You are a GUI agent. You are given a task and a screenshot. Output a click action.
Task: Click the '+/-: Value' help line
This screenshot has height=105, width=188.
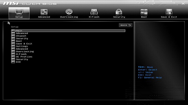click(145, 72)
